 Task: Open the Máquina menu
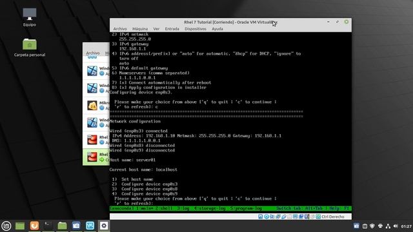(x=140, y=29)
